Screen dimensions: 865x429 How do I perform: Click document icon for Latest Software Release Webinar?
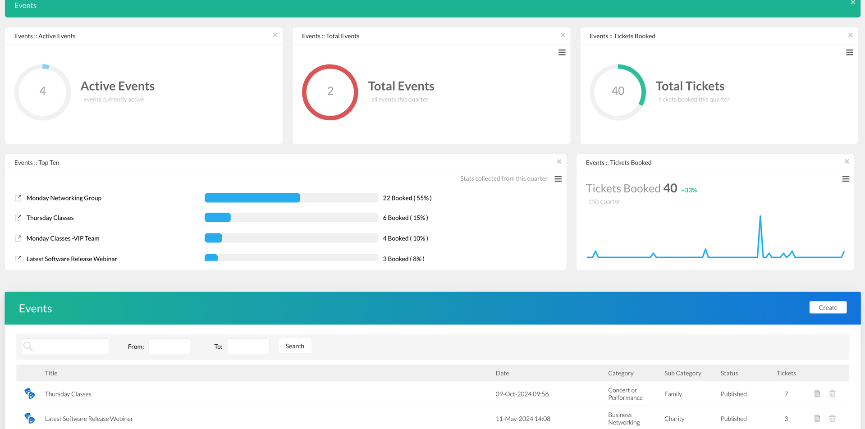[817, 418]
